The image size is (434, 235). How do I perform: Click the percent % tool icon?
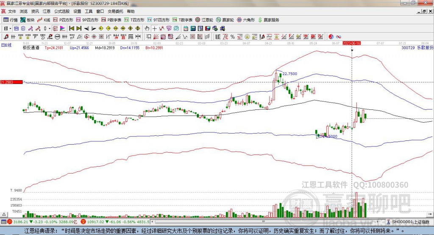click(233, 37)
